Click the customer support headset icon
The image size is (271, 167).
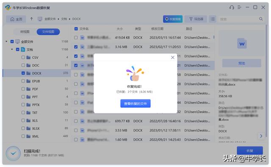tap(232, 8)
